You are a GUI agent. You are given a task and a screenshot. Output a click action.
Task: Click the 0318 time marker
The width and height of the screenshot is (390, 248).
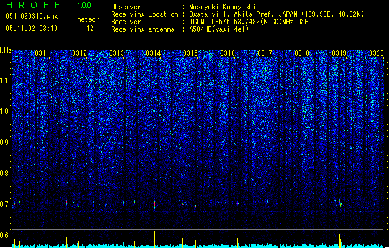coord(302,53)
